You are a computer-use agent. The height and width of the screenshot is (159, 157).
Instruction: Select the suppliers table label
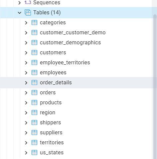tap(51, 133)
